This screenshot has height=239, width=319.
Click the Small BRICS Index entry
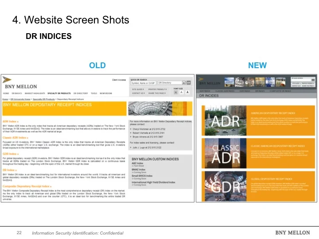[x=142, y=176]
